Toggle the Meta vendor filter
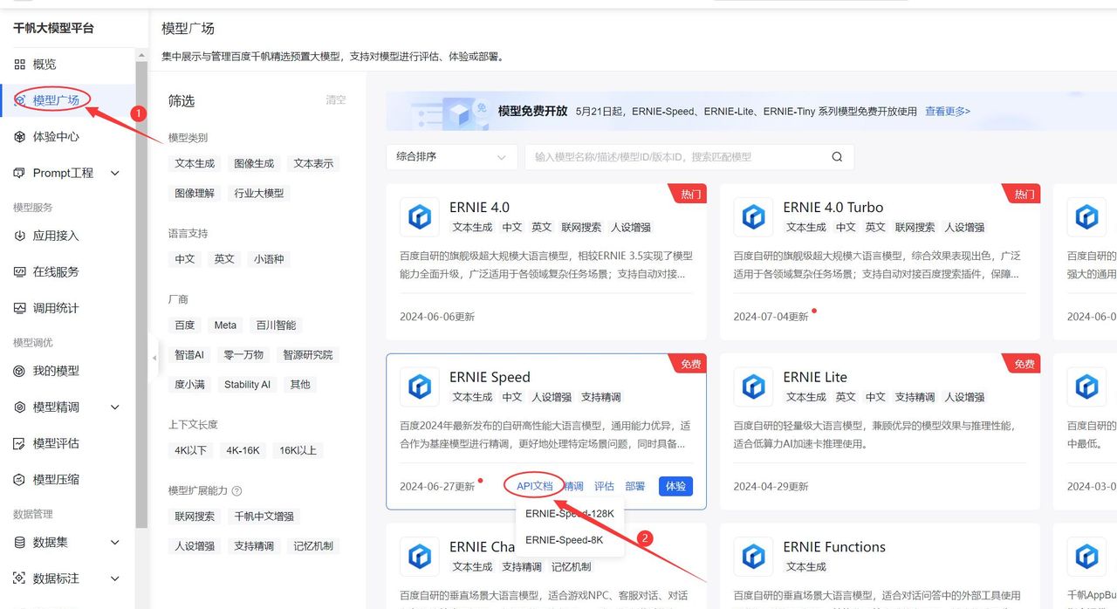Image resolution: width=1117 pixels, height=609 pixels. (x=225, y=325)
